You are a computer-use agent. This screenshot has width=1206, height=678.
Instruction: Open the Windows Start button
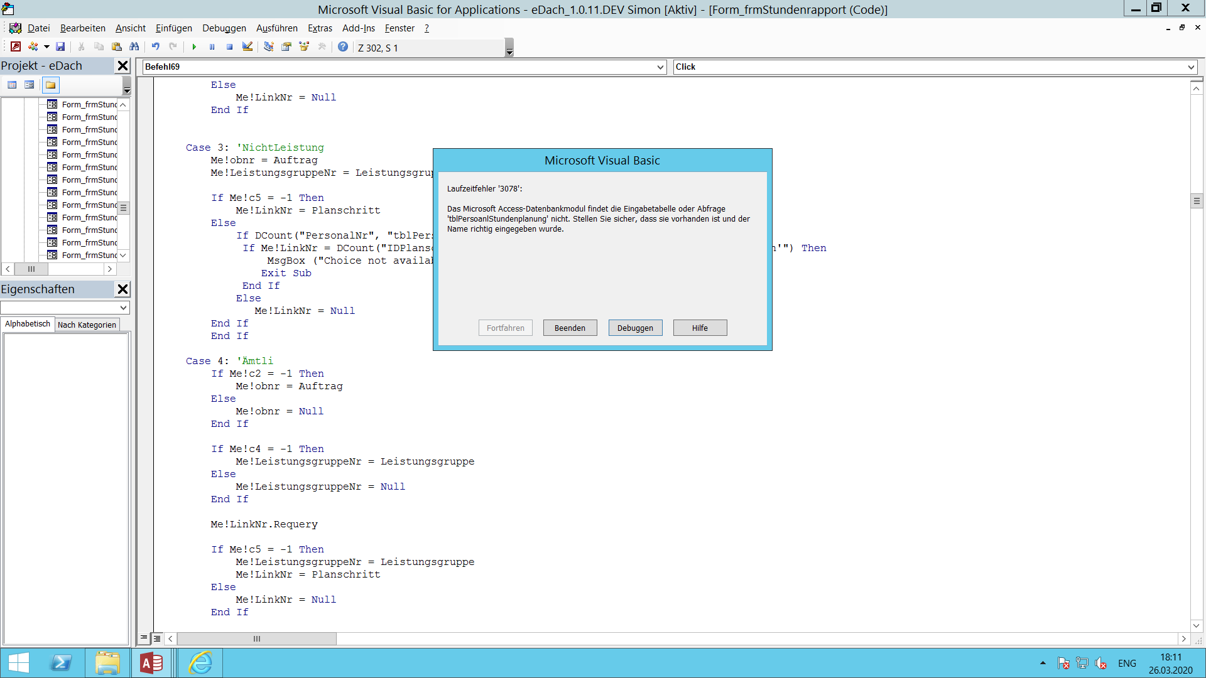(x=19, y=663)
